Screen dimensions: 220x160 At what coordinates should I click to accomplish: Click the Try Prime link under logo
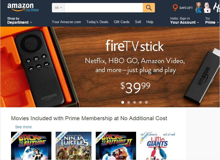tap(32, 10)
